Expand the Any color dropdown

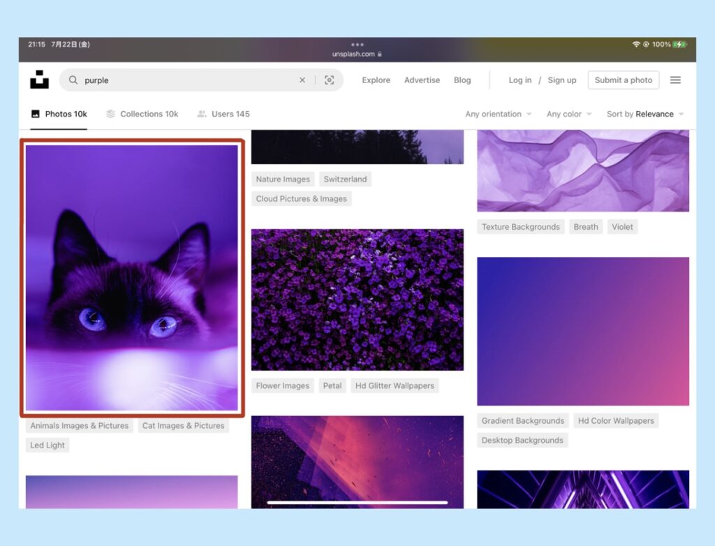tap(569, 114)
